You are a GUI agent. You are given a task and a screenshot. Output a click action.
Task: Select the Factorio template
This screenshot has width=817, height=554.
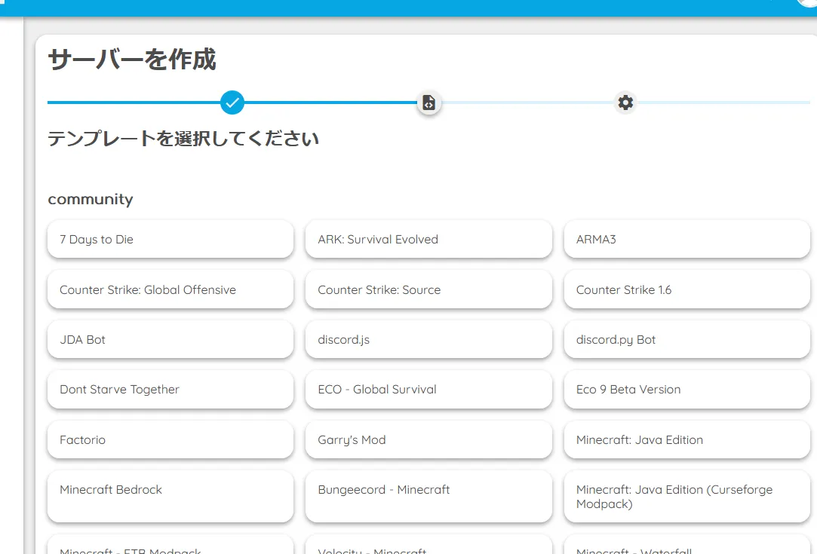[170, 440]
